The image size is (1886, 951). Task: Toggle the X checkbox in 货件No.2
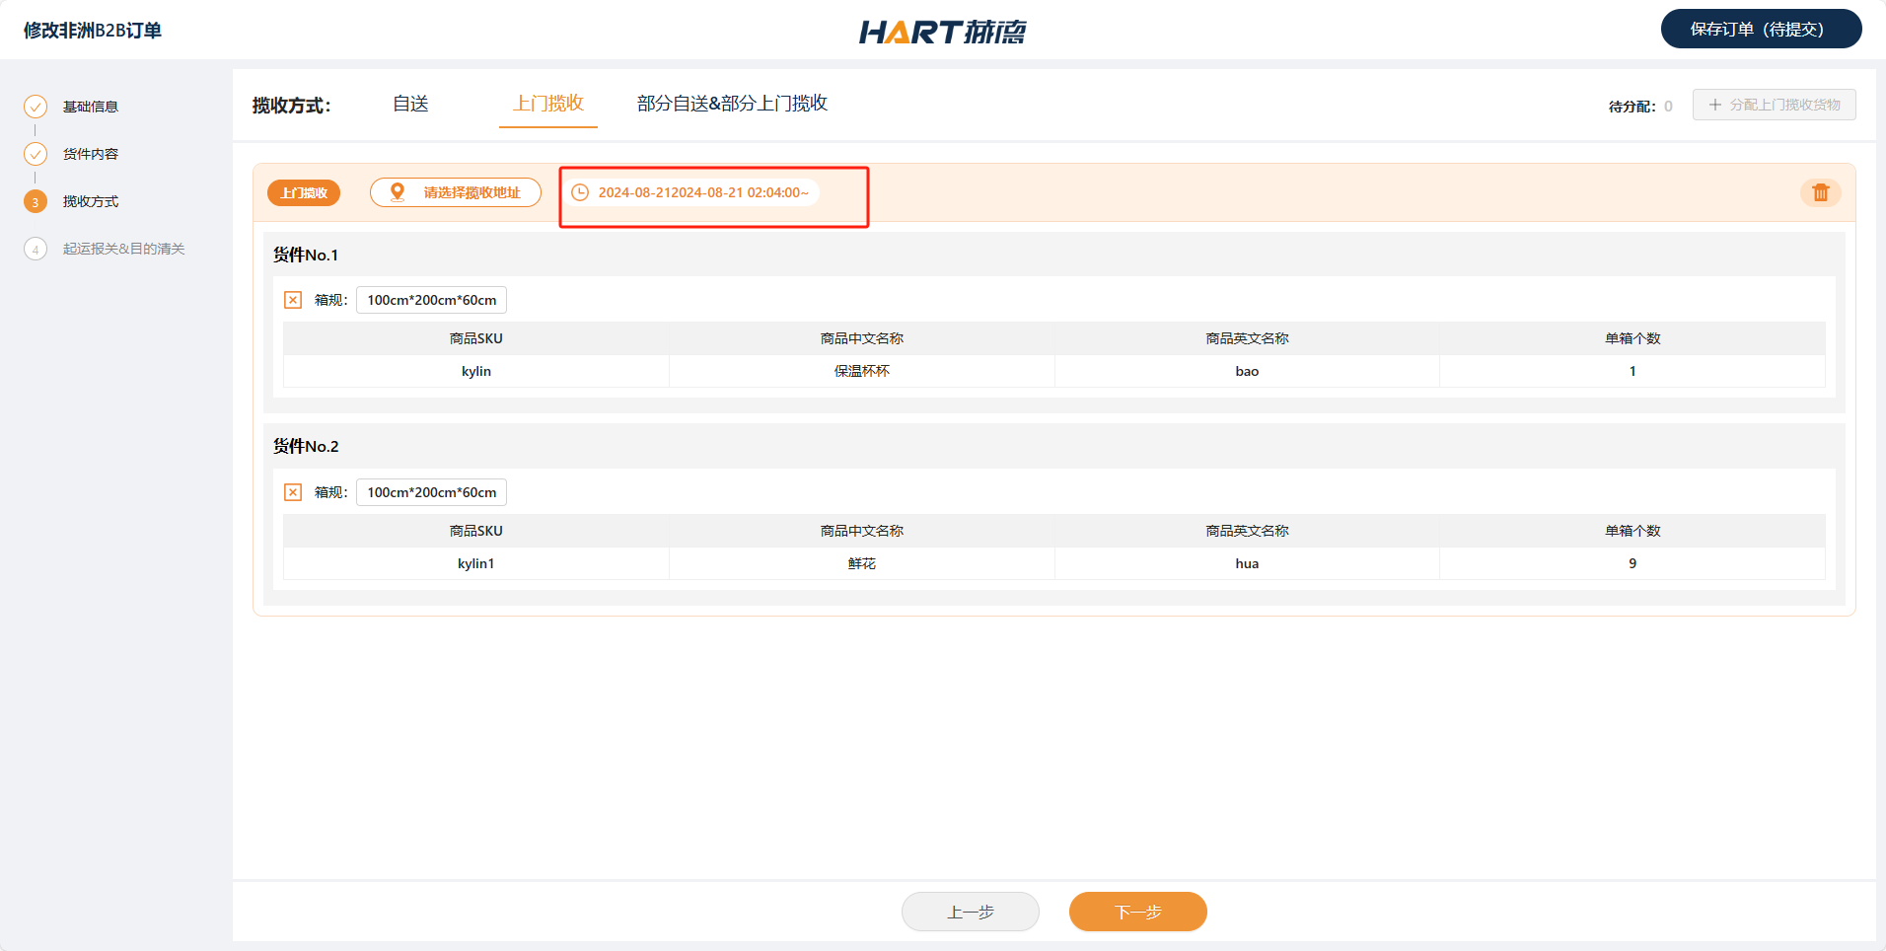[293, 492]
